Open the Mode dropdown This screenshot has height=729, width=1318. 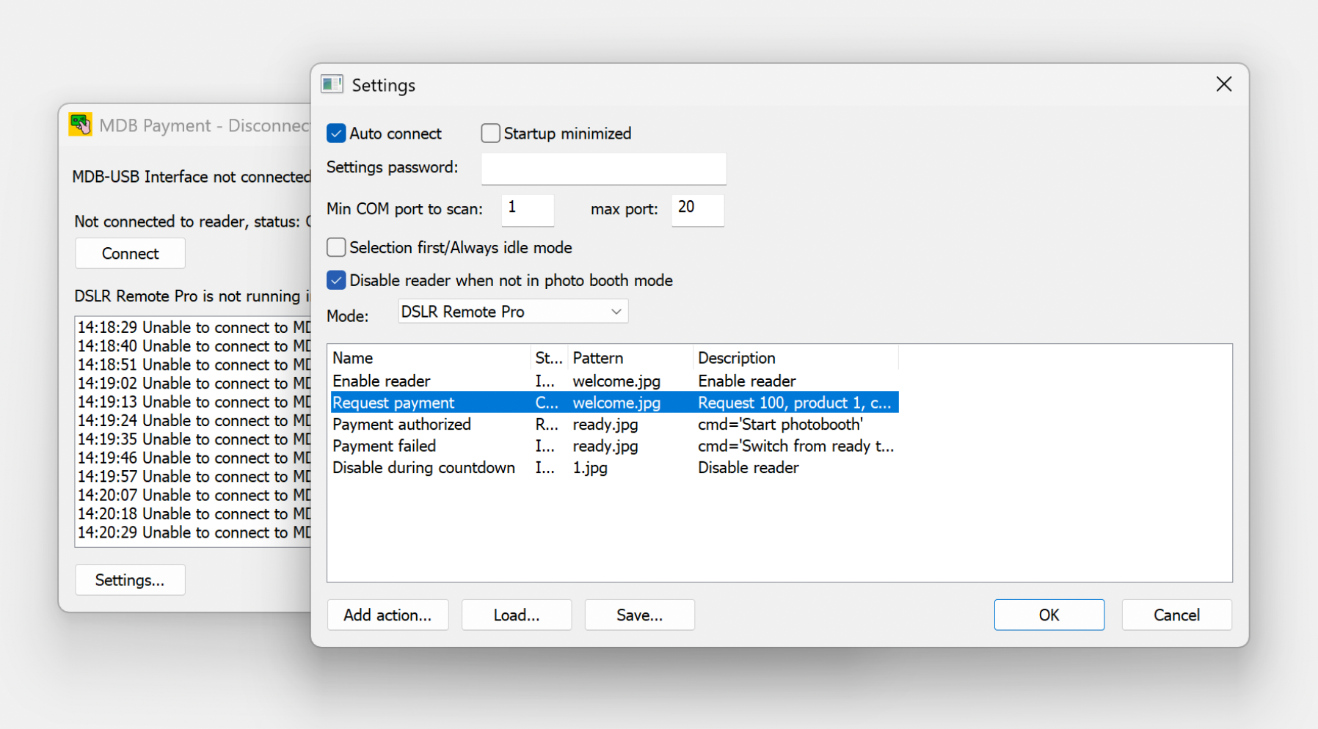point(513,312)
